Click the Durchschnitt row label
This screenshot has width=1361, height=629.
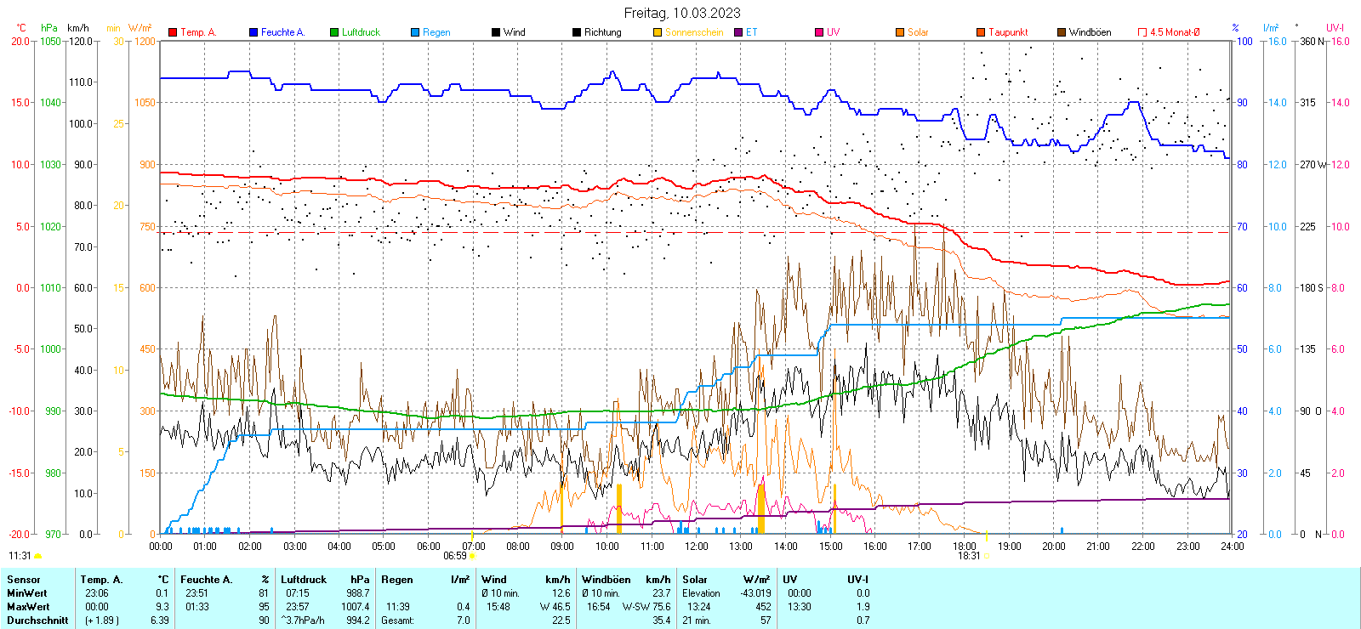[x=37, y=620]
